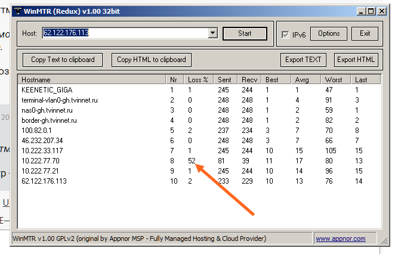Open the Options dialog
The height and width of the screenshot is (254, 395).
point(329,34)
